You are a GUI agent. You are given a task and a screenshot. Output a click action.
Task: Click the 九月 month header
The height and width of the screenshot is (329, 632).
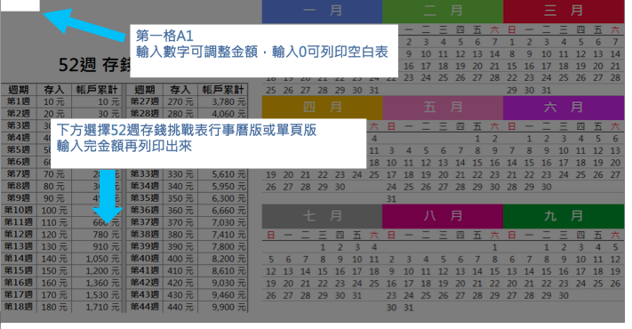click(564, 216)
